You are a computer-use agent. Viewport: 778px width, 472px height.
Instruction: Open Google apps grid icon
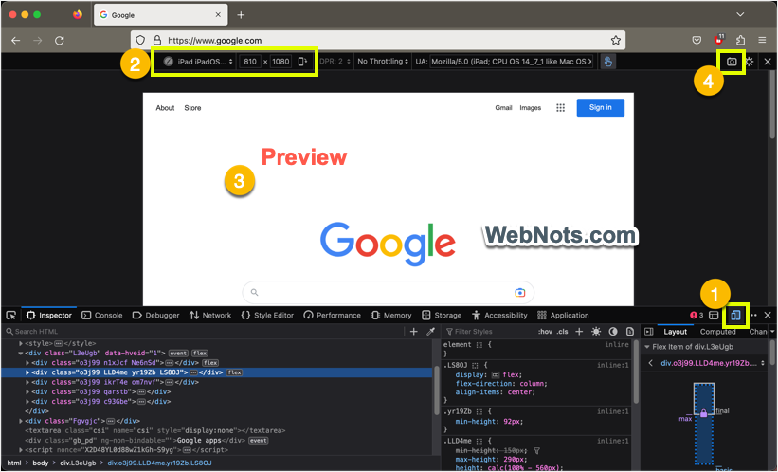coord(560,108)
